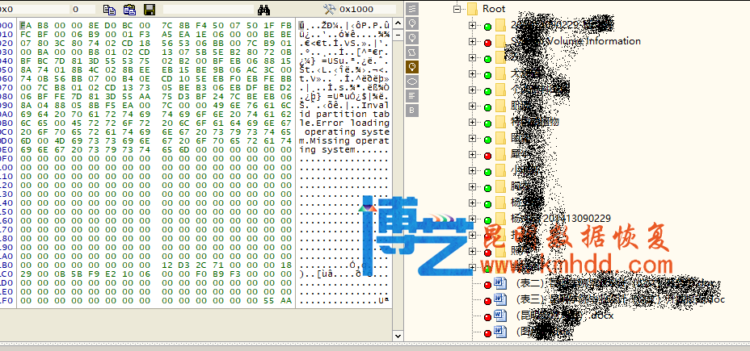Click the paste clipboard icon

129,9
